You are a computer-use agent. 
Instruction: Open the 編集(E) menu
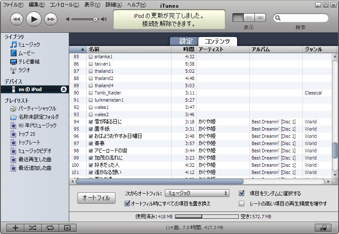[x=37, y=5]
